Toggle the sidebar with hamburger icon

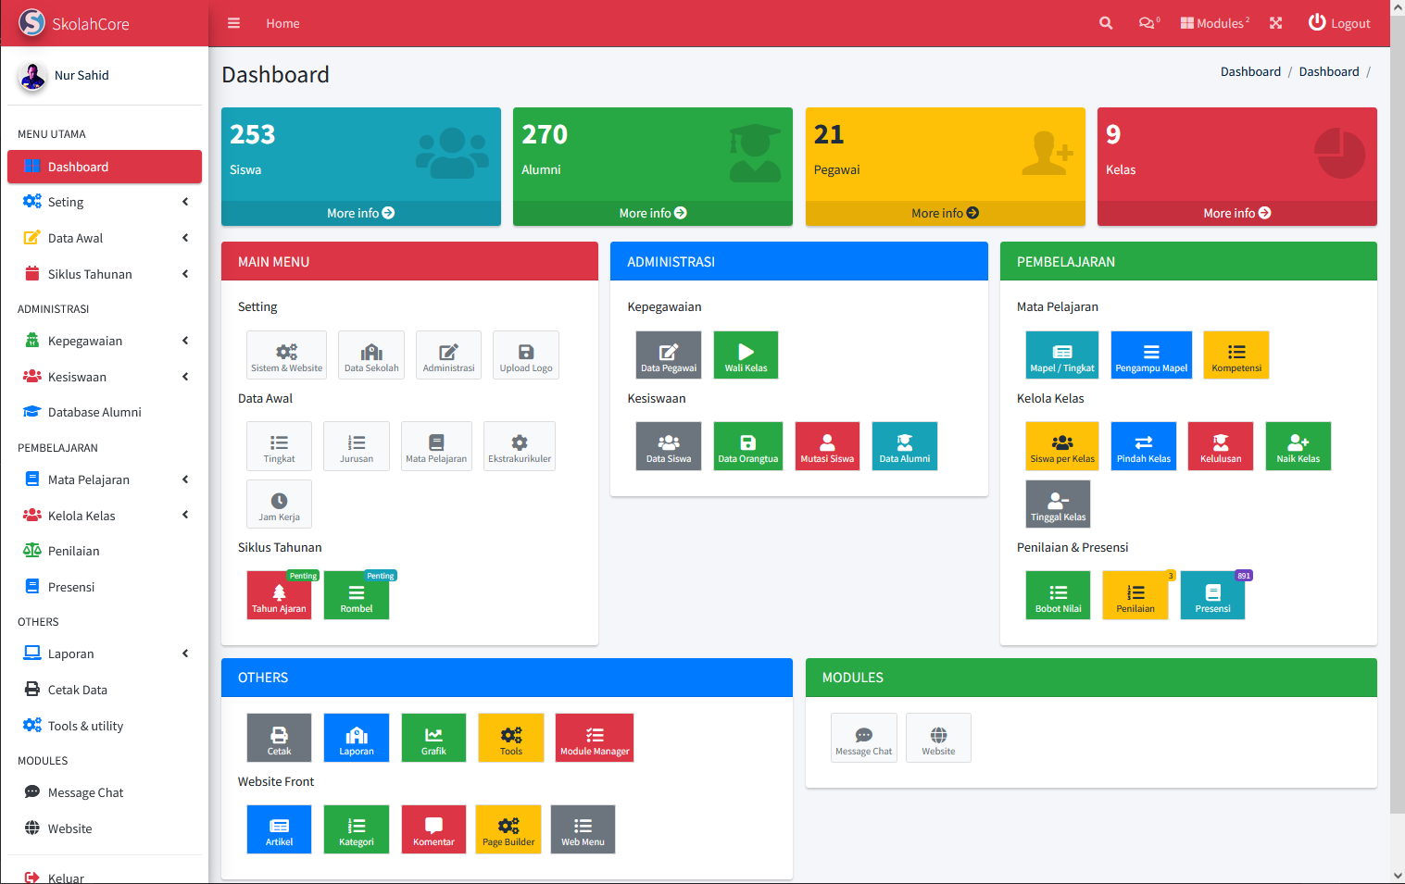[233, 23]
